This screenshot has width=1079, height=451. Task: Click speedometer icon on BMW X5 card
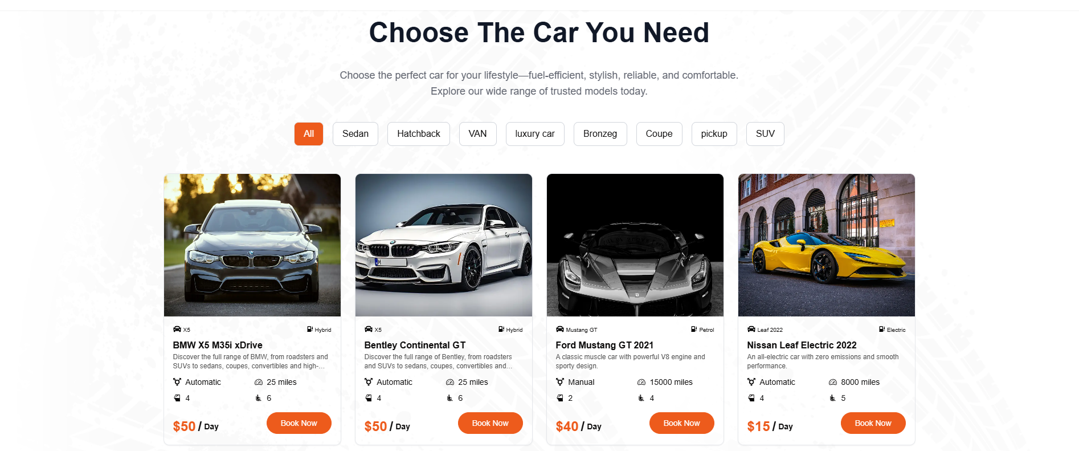(x=259, y=382)
